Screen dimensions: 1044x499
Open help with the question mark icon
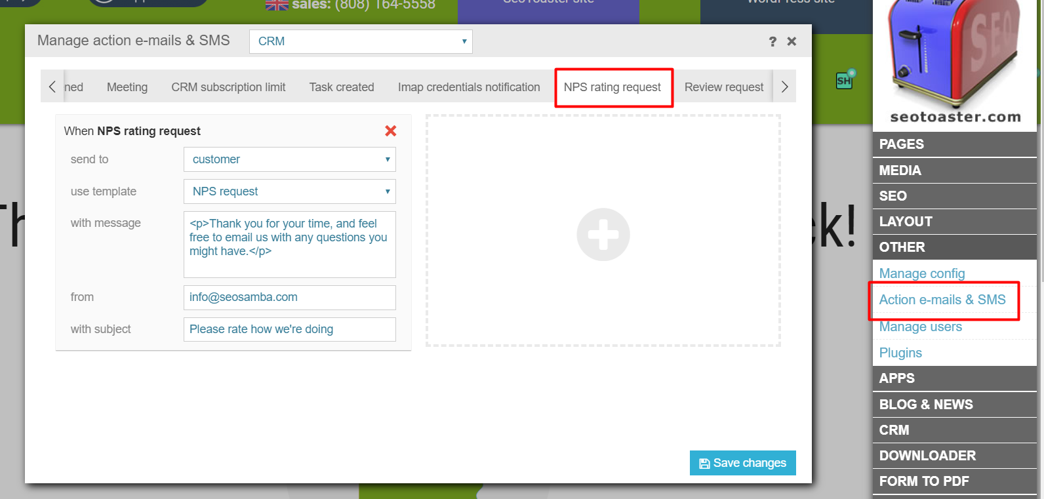[x=773, y=41]
